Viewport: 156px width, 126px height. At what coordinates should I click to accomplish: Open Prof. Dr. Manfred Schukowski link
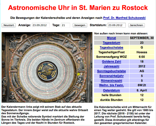(x=124, y=18)
